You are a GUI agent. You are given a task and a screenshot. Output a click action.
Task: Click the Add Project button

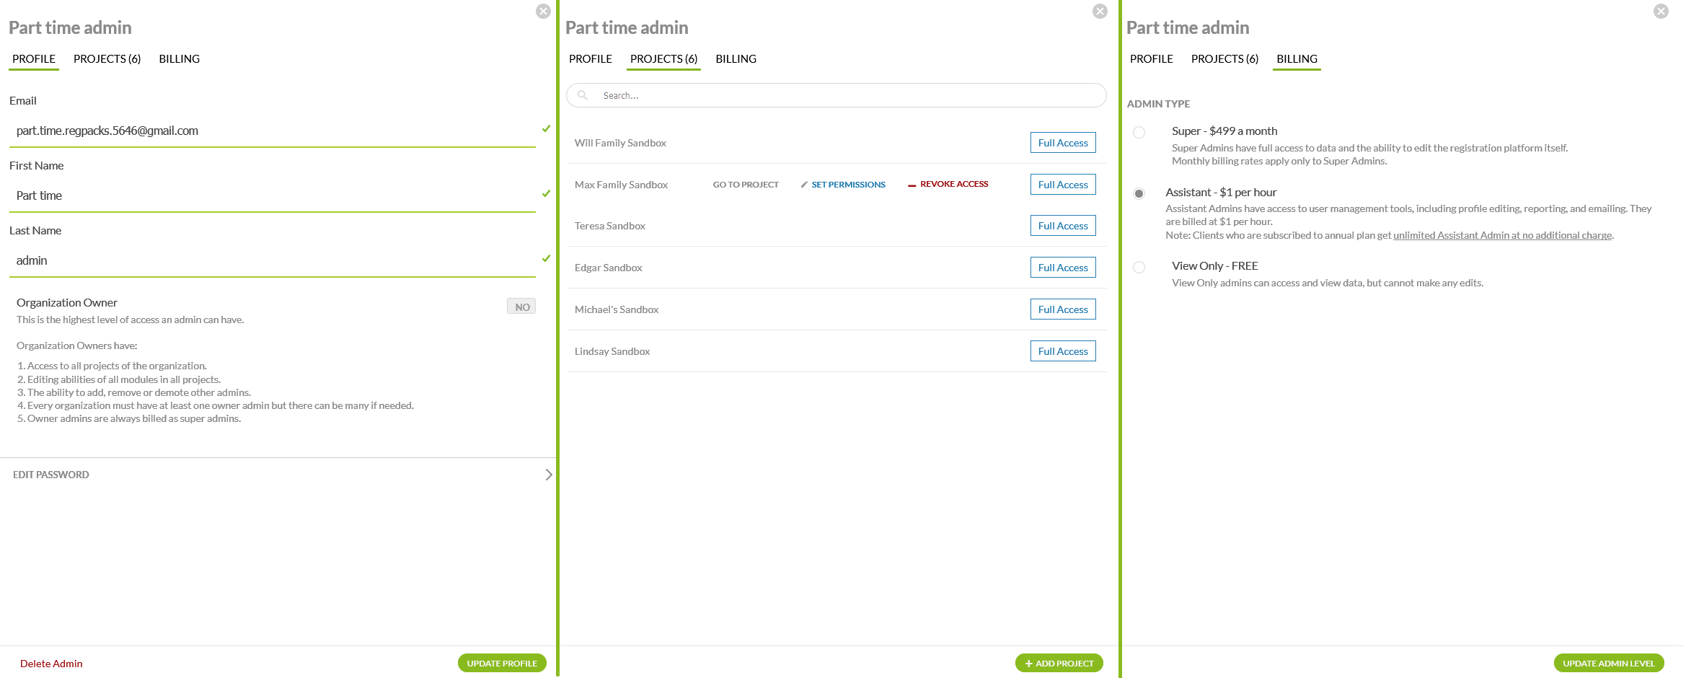pos(1059,663)
